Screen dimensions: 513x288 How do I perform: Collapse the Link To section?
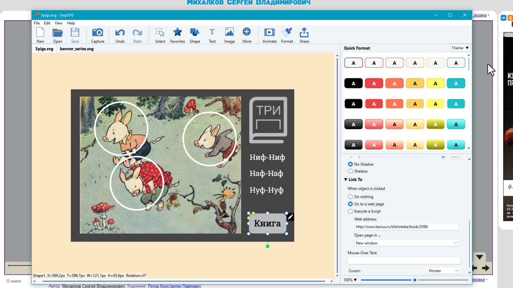click(346, 179)
